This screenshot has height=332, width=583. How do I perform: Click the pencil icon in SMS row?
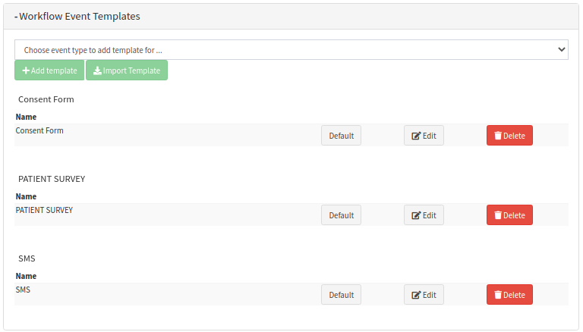(x=416, y=295)
